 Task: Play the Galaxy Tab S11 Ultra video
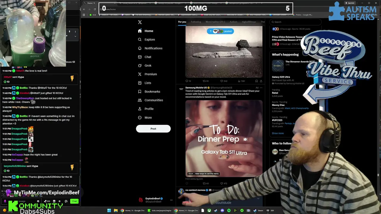pos(224,139)
